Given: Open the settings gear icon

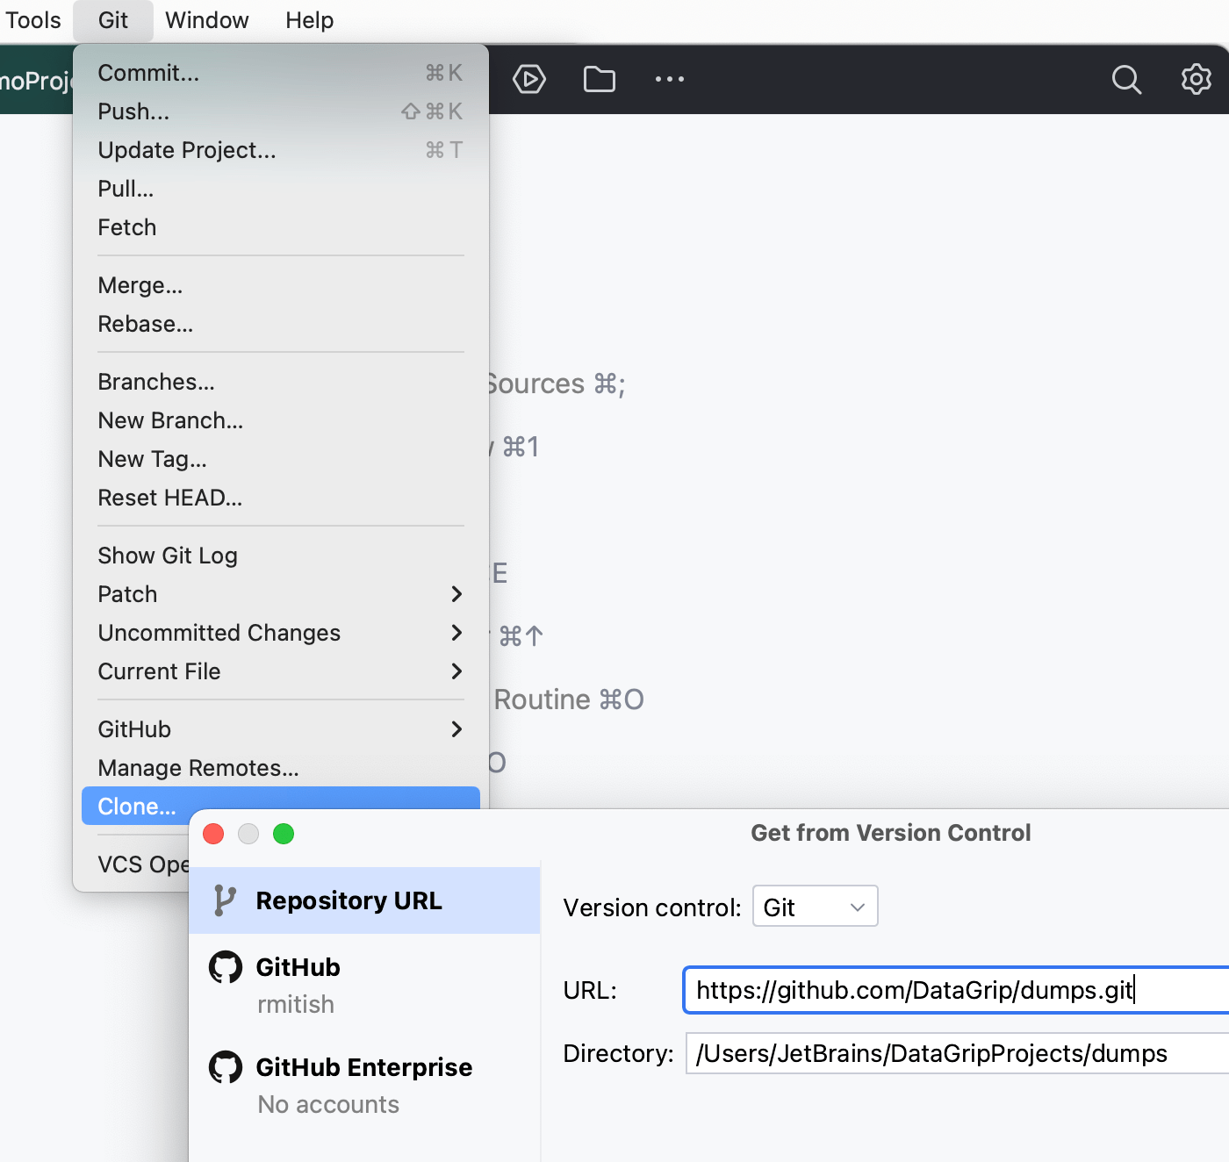Looking at the screenshot, I should 1196,79.
